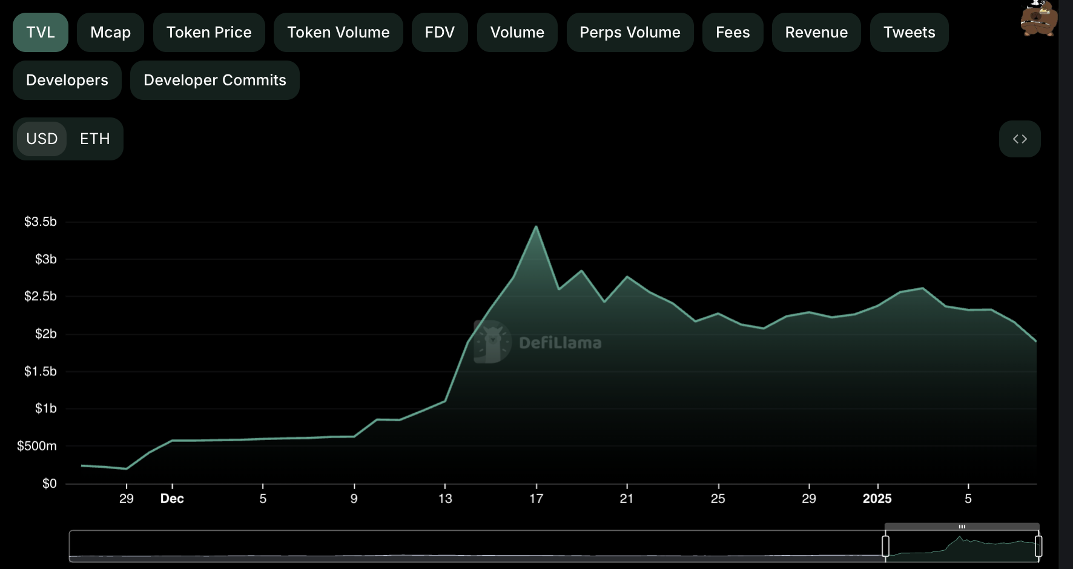Select USD denomination
Screen dimensions: 1073x569
pos(42,139)
